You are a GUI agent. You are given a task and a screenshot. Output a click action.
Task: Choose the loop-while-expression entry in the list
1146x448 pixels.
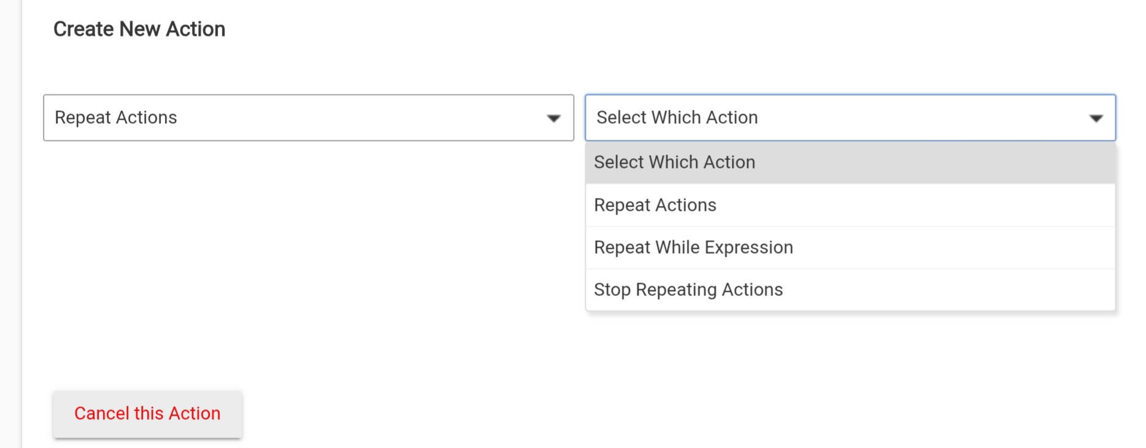[x=693, y=248]
